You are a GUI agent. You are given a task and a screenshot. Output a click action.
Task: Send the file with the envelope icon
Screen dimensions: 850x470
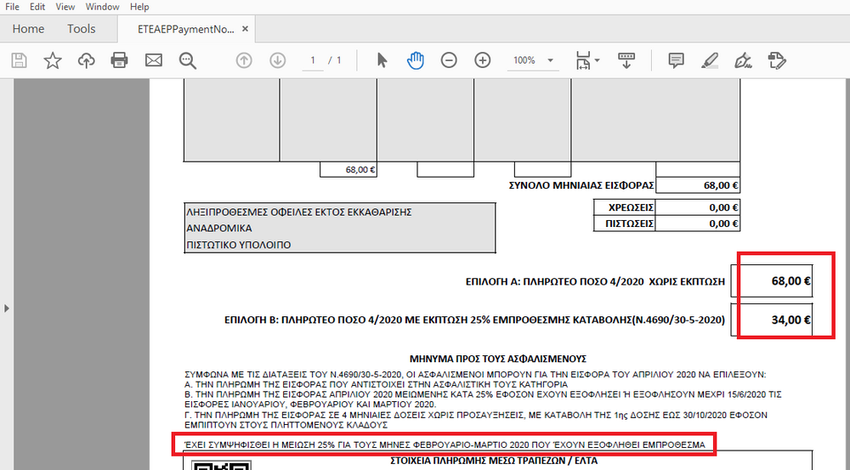click(x=153, y=60)
